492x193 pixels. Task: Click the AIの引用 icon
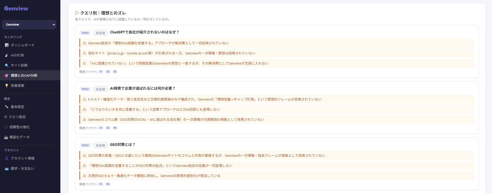tap(7, 55)
